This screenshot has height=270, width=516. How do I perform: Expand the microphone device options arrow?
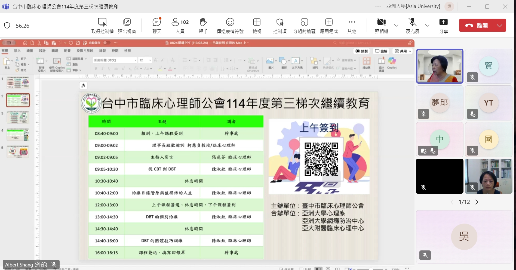427,26
